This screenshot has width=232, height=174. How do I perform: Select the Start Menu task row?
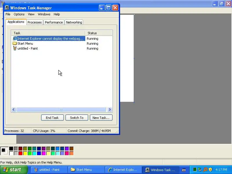click(62, 43)
